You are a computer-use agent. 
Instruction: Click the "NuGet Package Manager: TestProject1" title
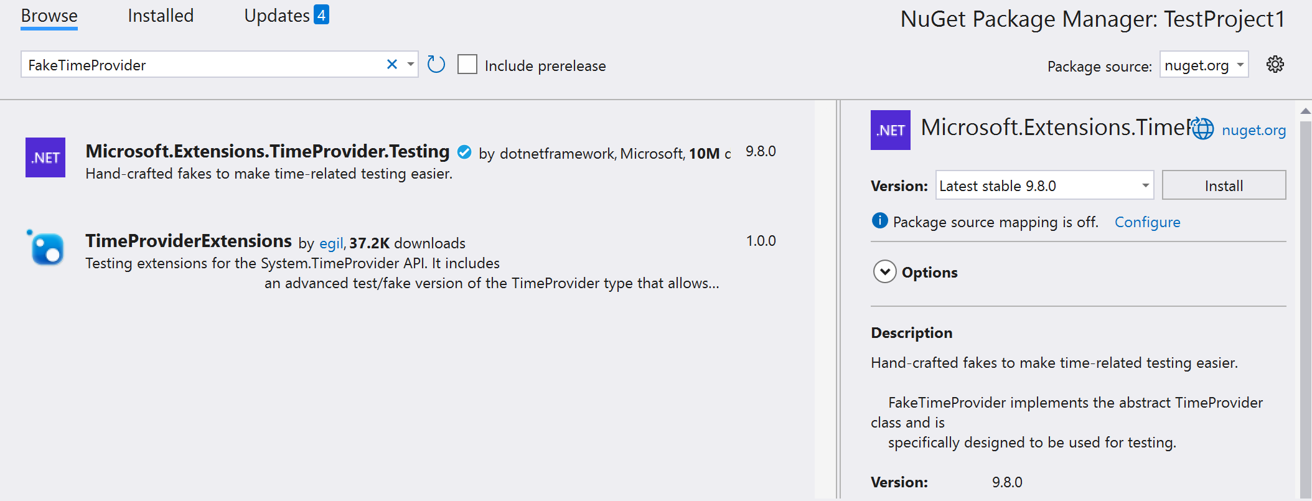click(x=1093, y=19)
